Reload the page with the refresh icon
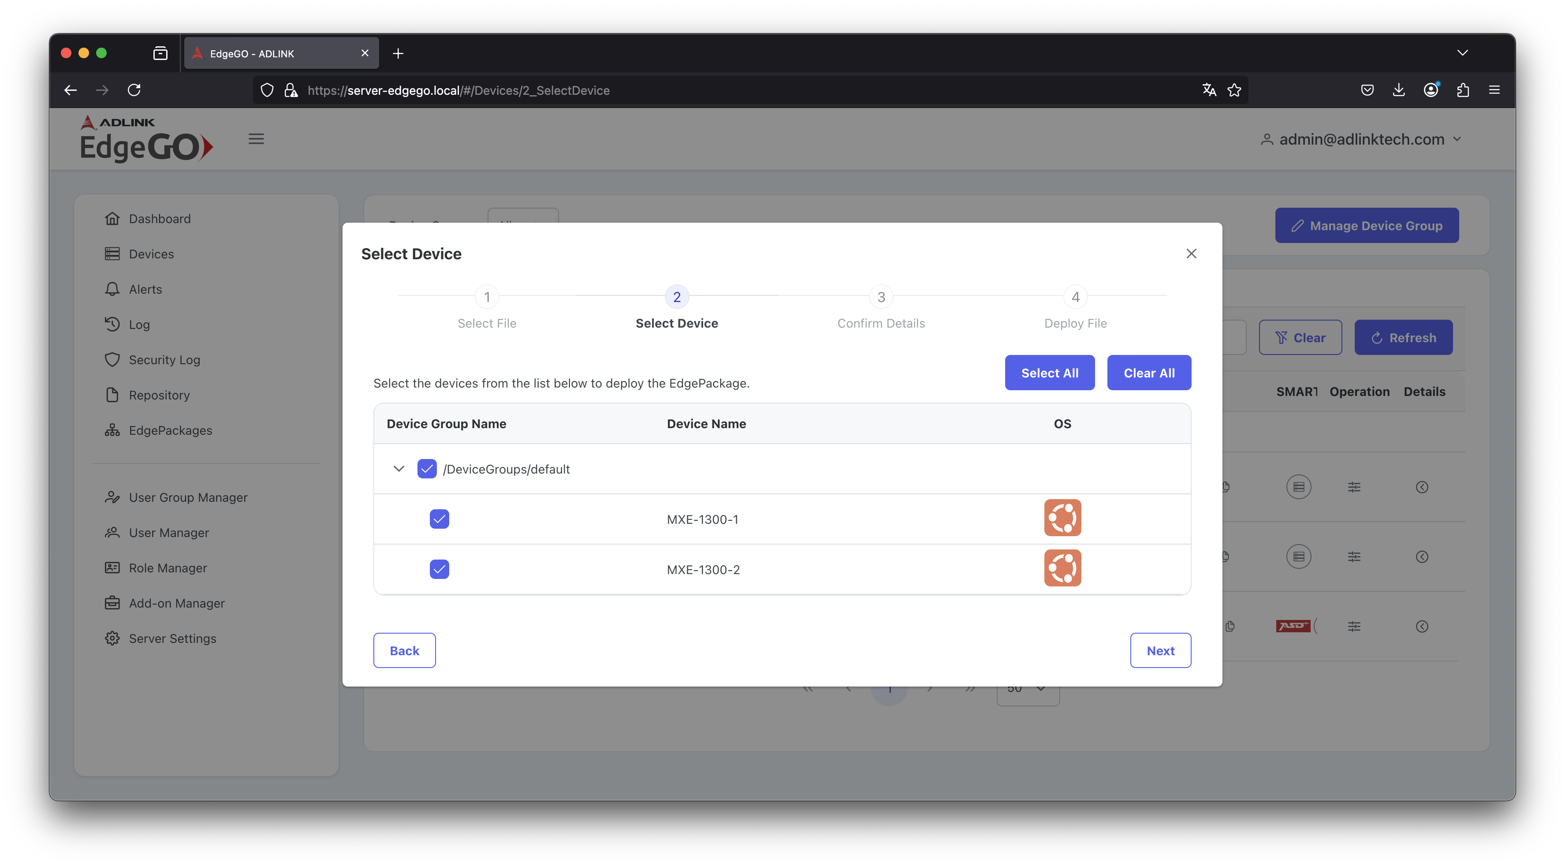The width and height of the screenshot is (1565, 866). [x=134, y=90]
